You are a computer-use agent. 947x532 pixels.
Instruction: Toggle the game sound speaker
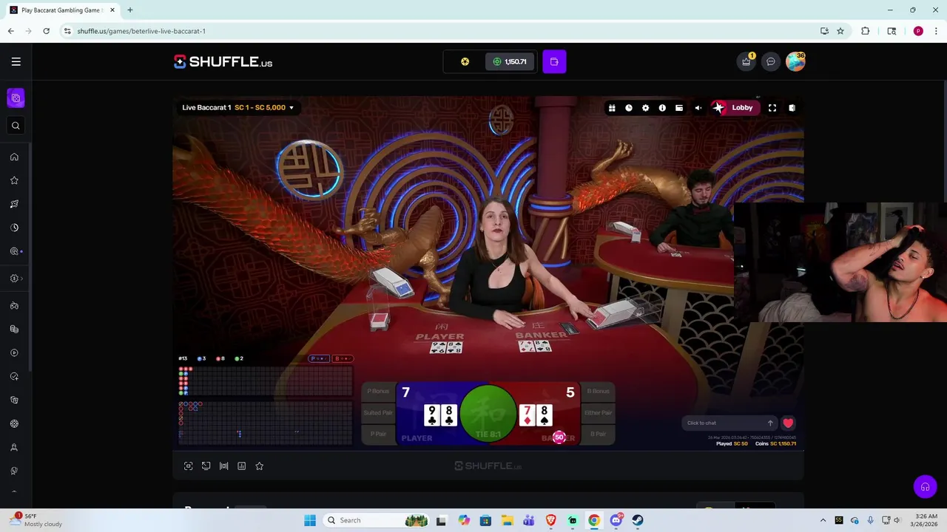coord(698,109)
